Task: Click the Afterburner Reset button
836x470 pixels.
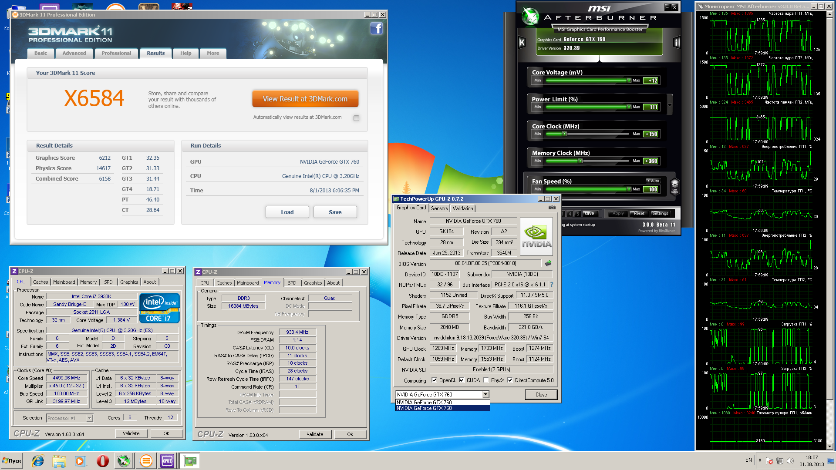Action: (639, 214)
